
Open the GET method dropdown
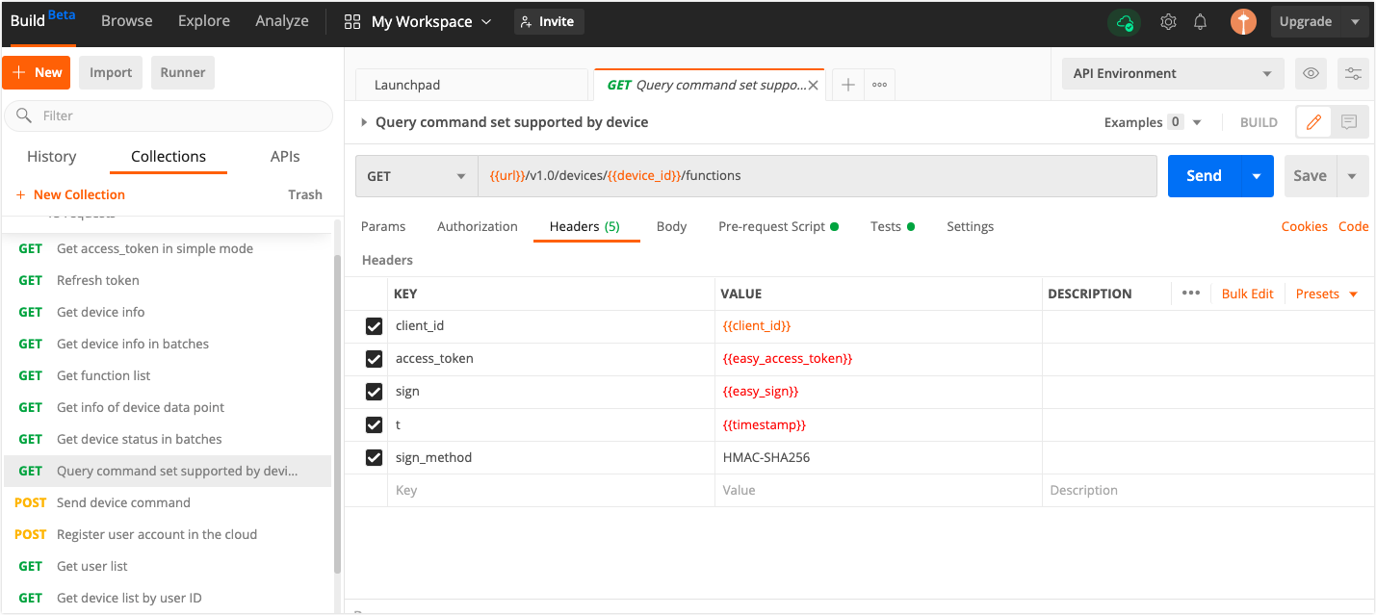(x=416, y=176)
